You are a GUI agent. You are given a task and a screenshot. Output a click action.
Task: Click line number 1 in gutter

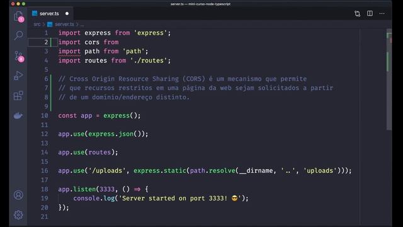click(46, 33)
